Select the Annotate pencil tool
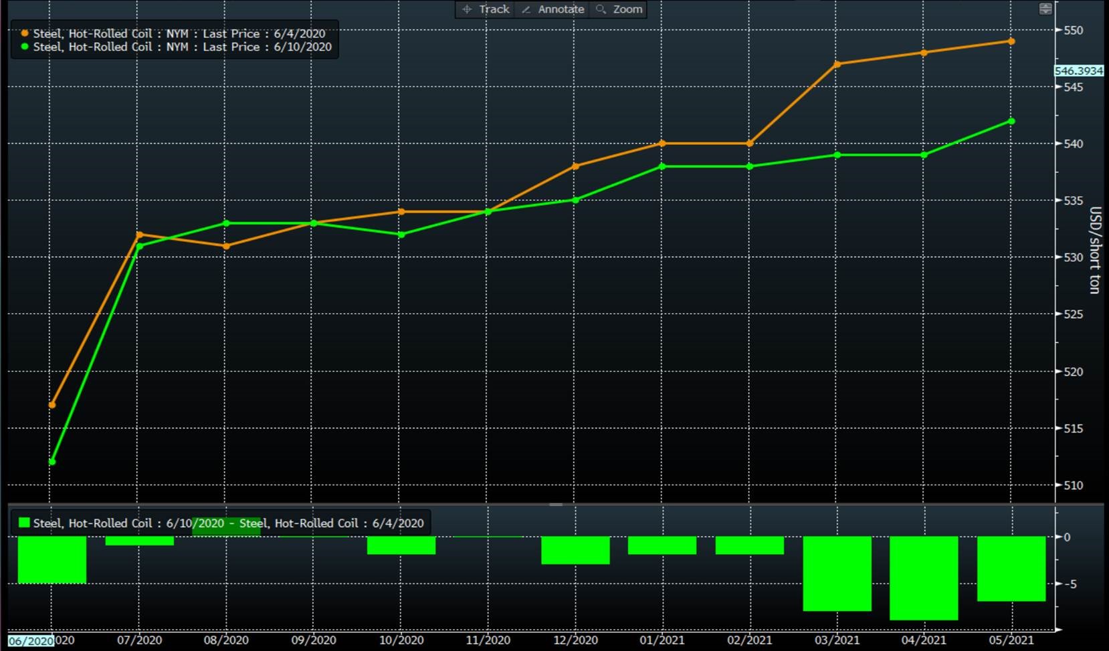 click(552, 9)
